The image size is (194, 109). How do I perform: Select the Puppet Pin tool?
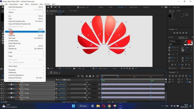point(59,7)
